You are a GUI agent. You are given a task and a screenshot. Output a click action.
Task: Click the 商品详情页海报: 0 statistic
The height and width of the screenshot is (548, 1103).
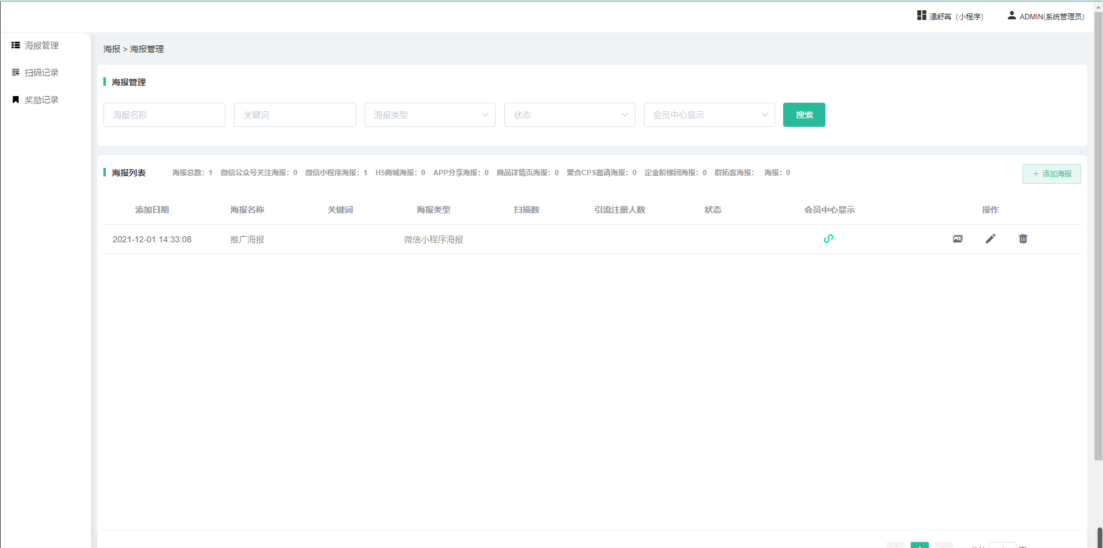point(527,173)
